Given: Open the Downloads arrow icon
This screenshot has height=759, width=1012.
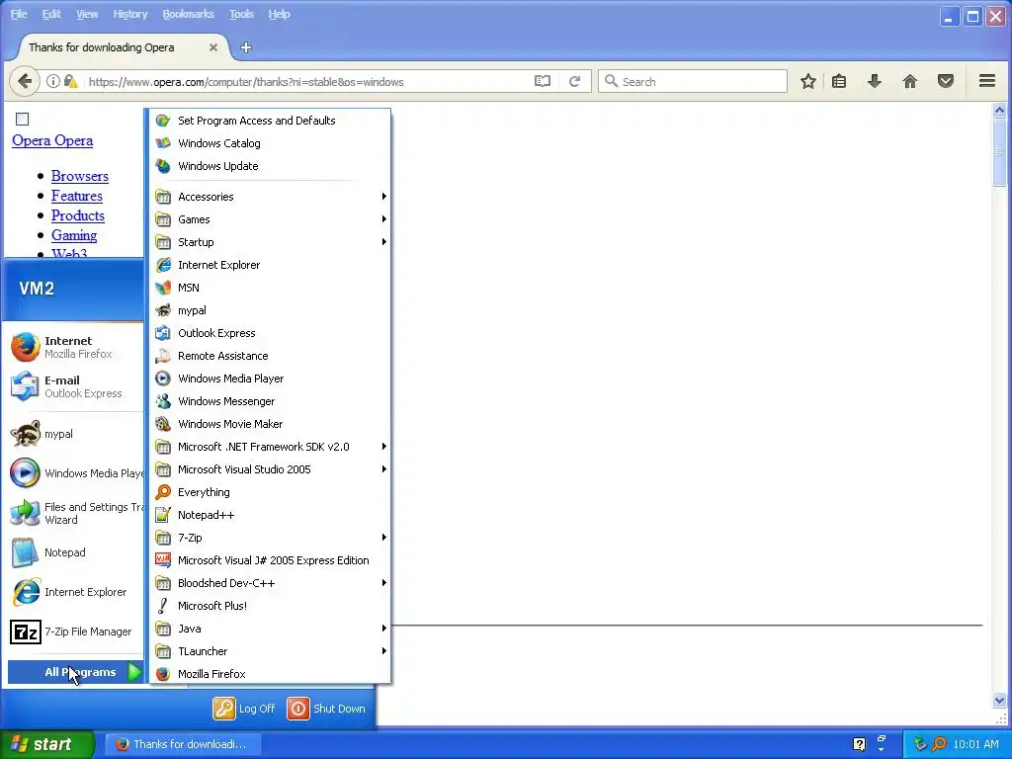Looking at the screenshot, I should point(875,81).
